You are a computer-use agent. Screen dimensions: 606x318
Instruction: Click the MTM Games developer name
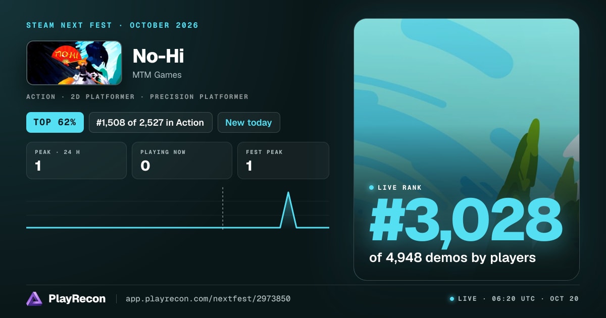tap(157, 75)
